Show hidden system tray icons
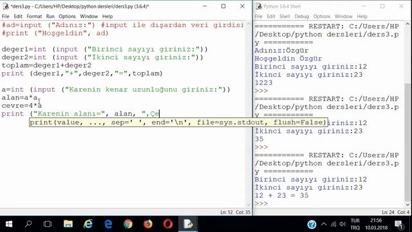This screenshot has width=412, height=232. (x=324, y=224)
